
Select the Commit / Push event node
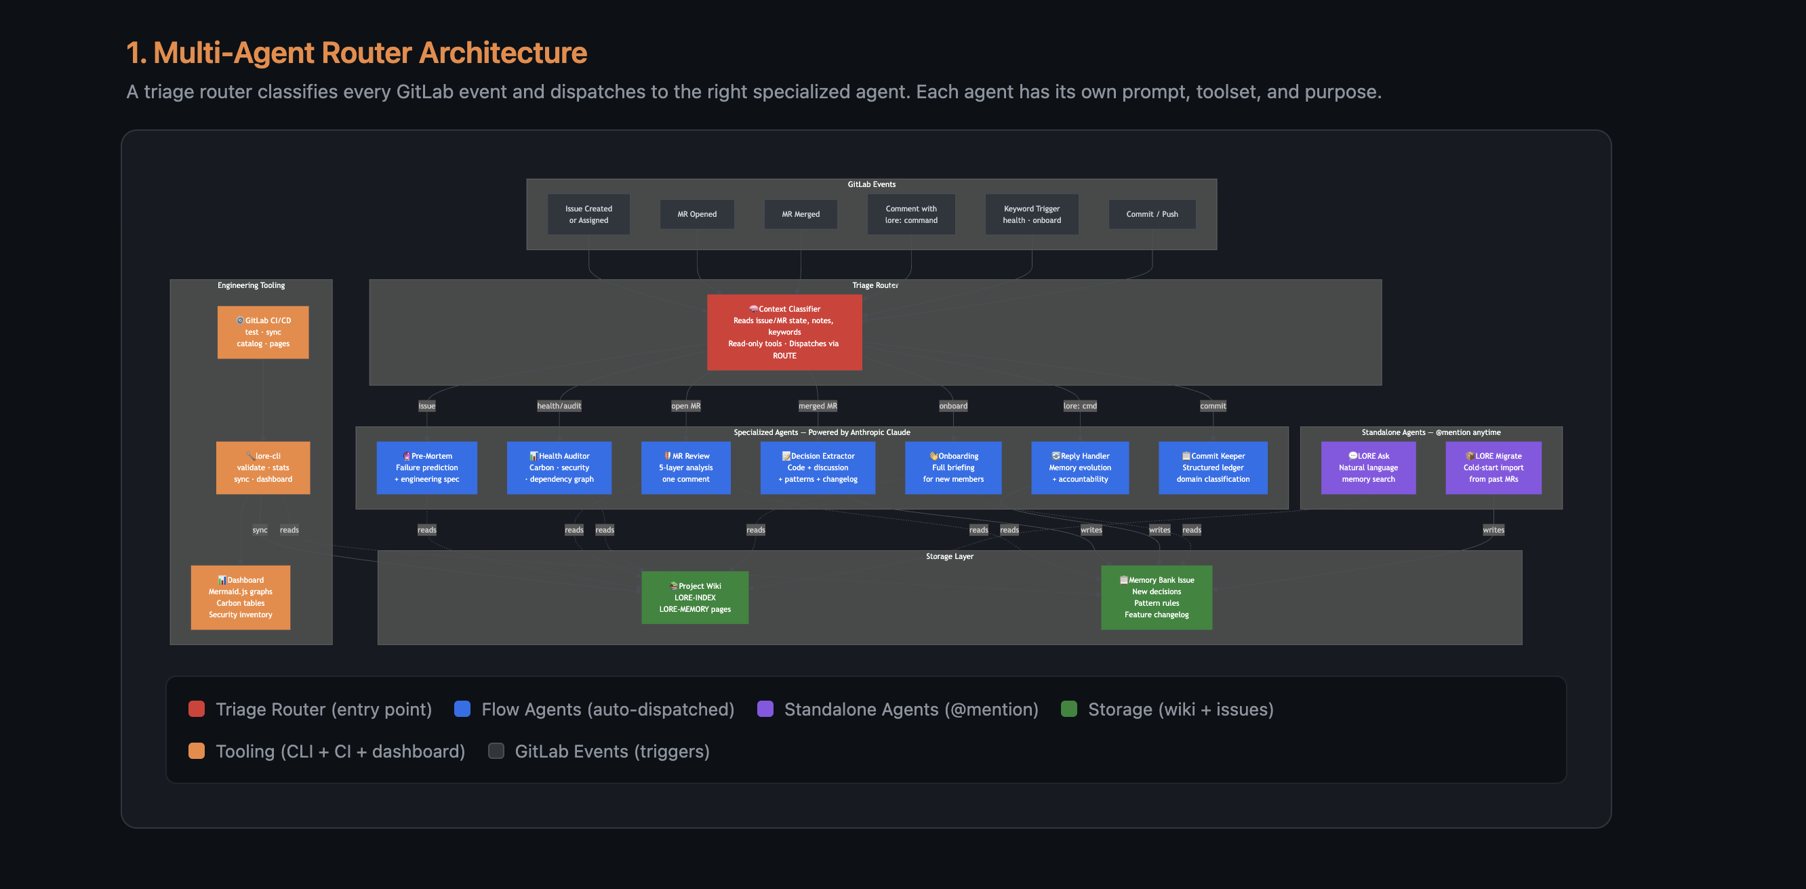(1151, 214)
